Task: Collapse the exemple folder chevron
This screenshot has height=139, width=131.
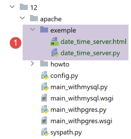Action: [32, 29]
